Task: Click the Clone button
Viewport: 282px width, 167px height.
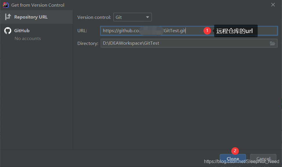Action: (233, 159)
